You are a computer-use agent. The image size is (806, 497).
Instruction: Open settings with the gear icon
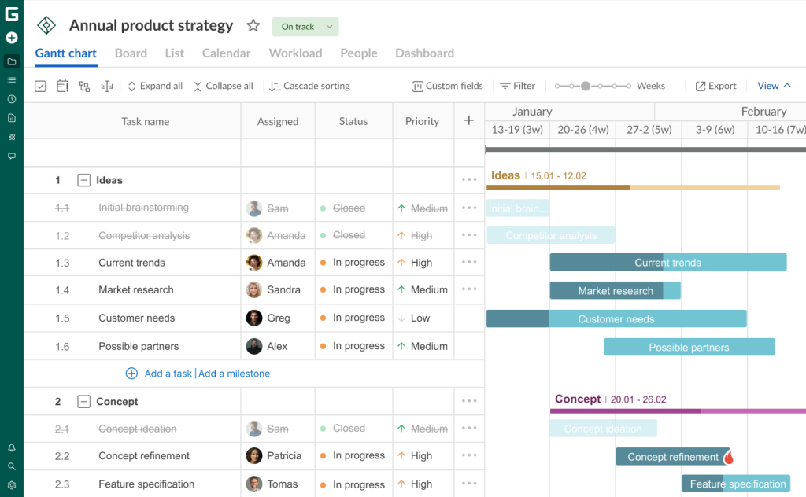click(x=11, y=485)
